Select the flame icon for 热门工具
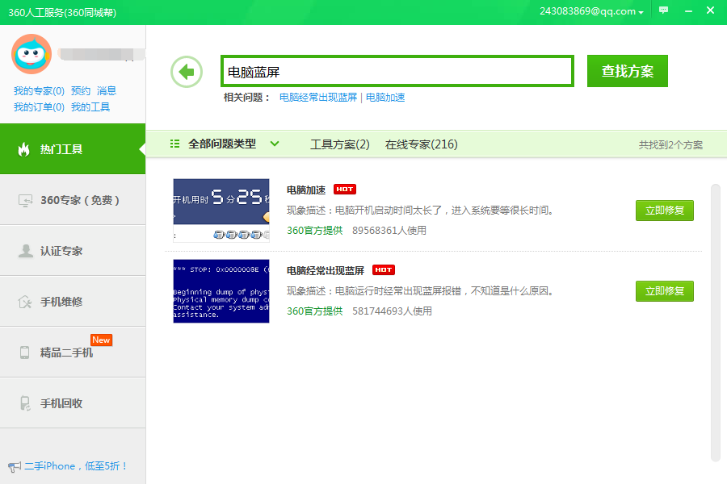The height and width of the screenshot is (484, 727). pyautogui.click(x=23, y=149)
